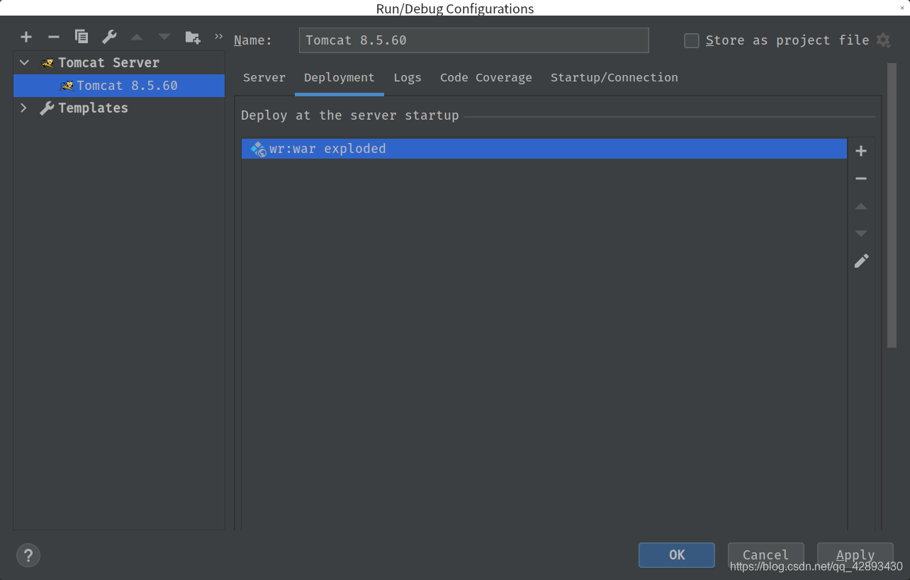Select the Templates label in tree
910x580 pixels.
click(x=93, y=108)
